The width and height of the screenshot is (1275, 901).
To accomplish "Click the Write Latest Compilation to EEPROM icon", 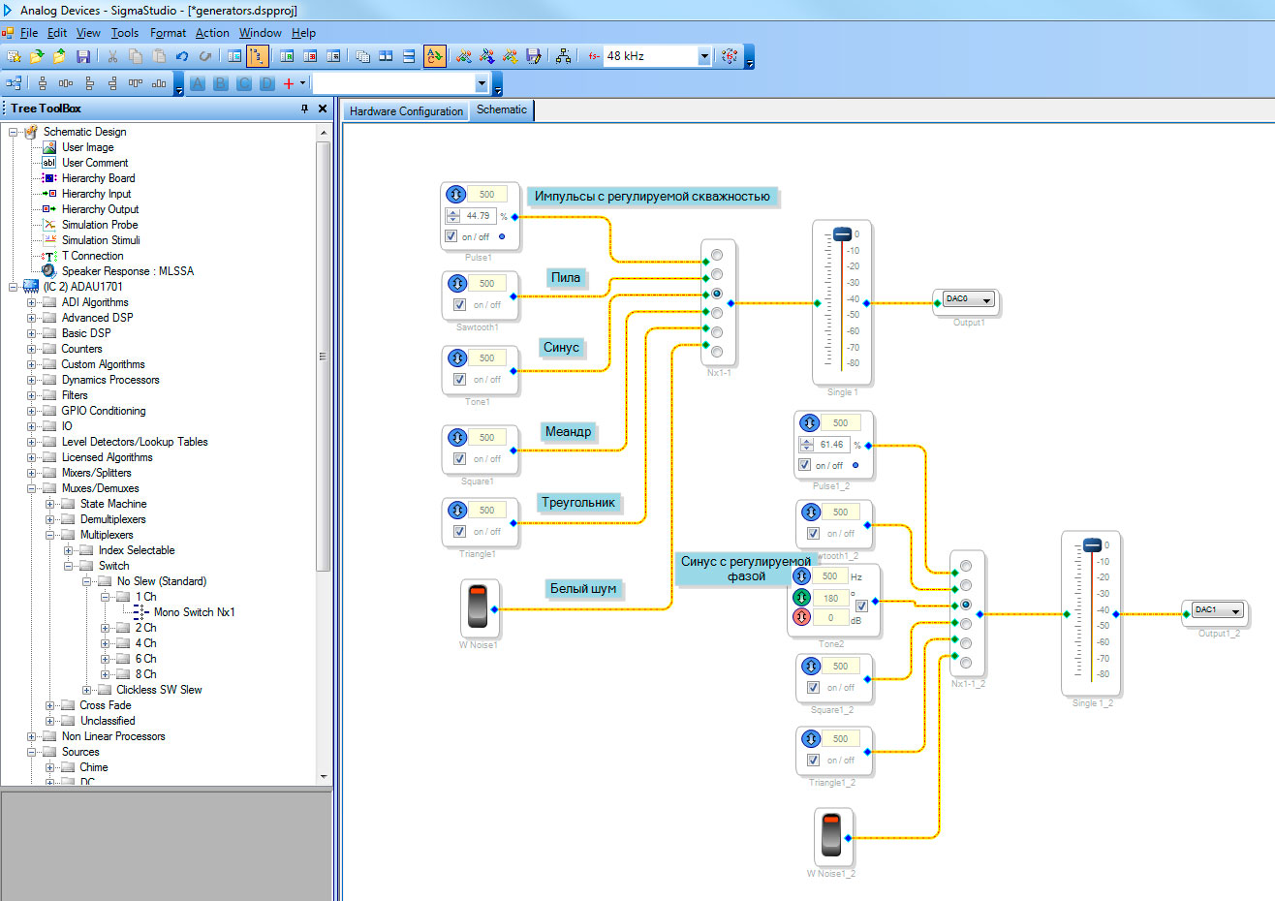I will 534,56.
